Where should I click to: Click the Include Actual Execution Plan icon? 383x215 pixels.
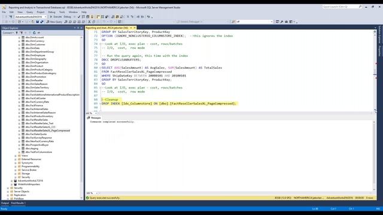point(98,17)
